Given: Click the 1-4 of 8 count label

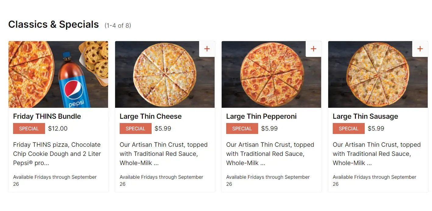Looking at the screenshot, I should 118,26.
